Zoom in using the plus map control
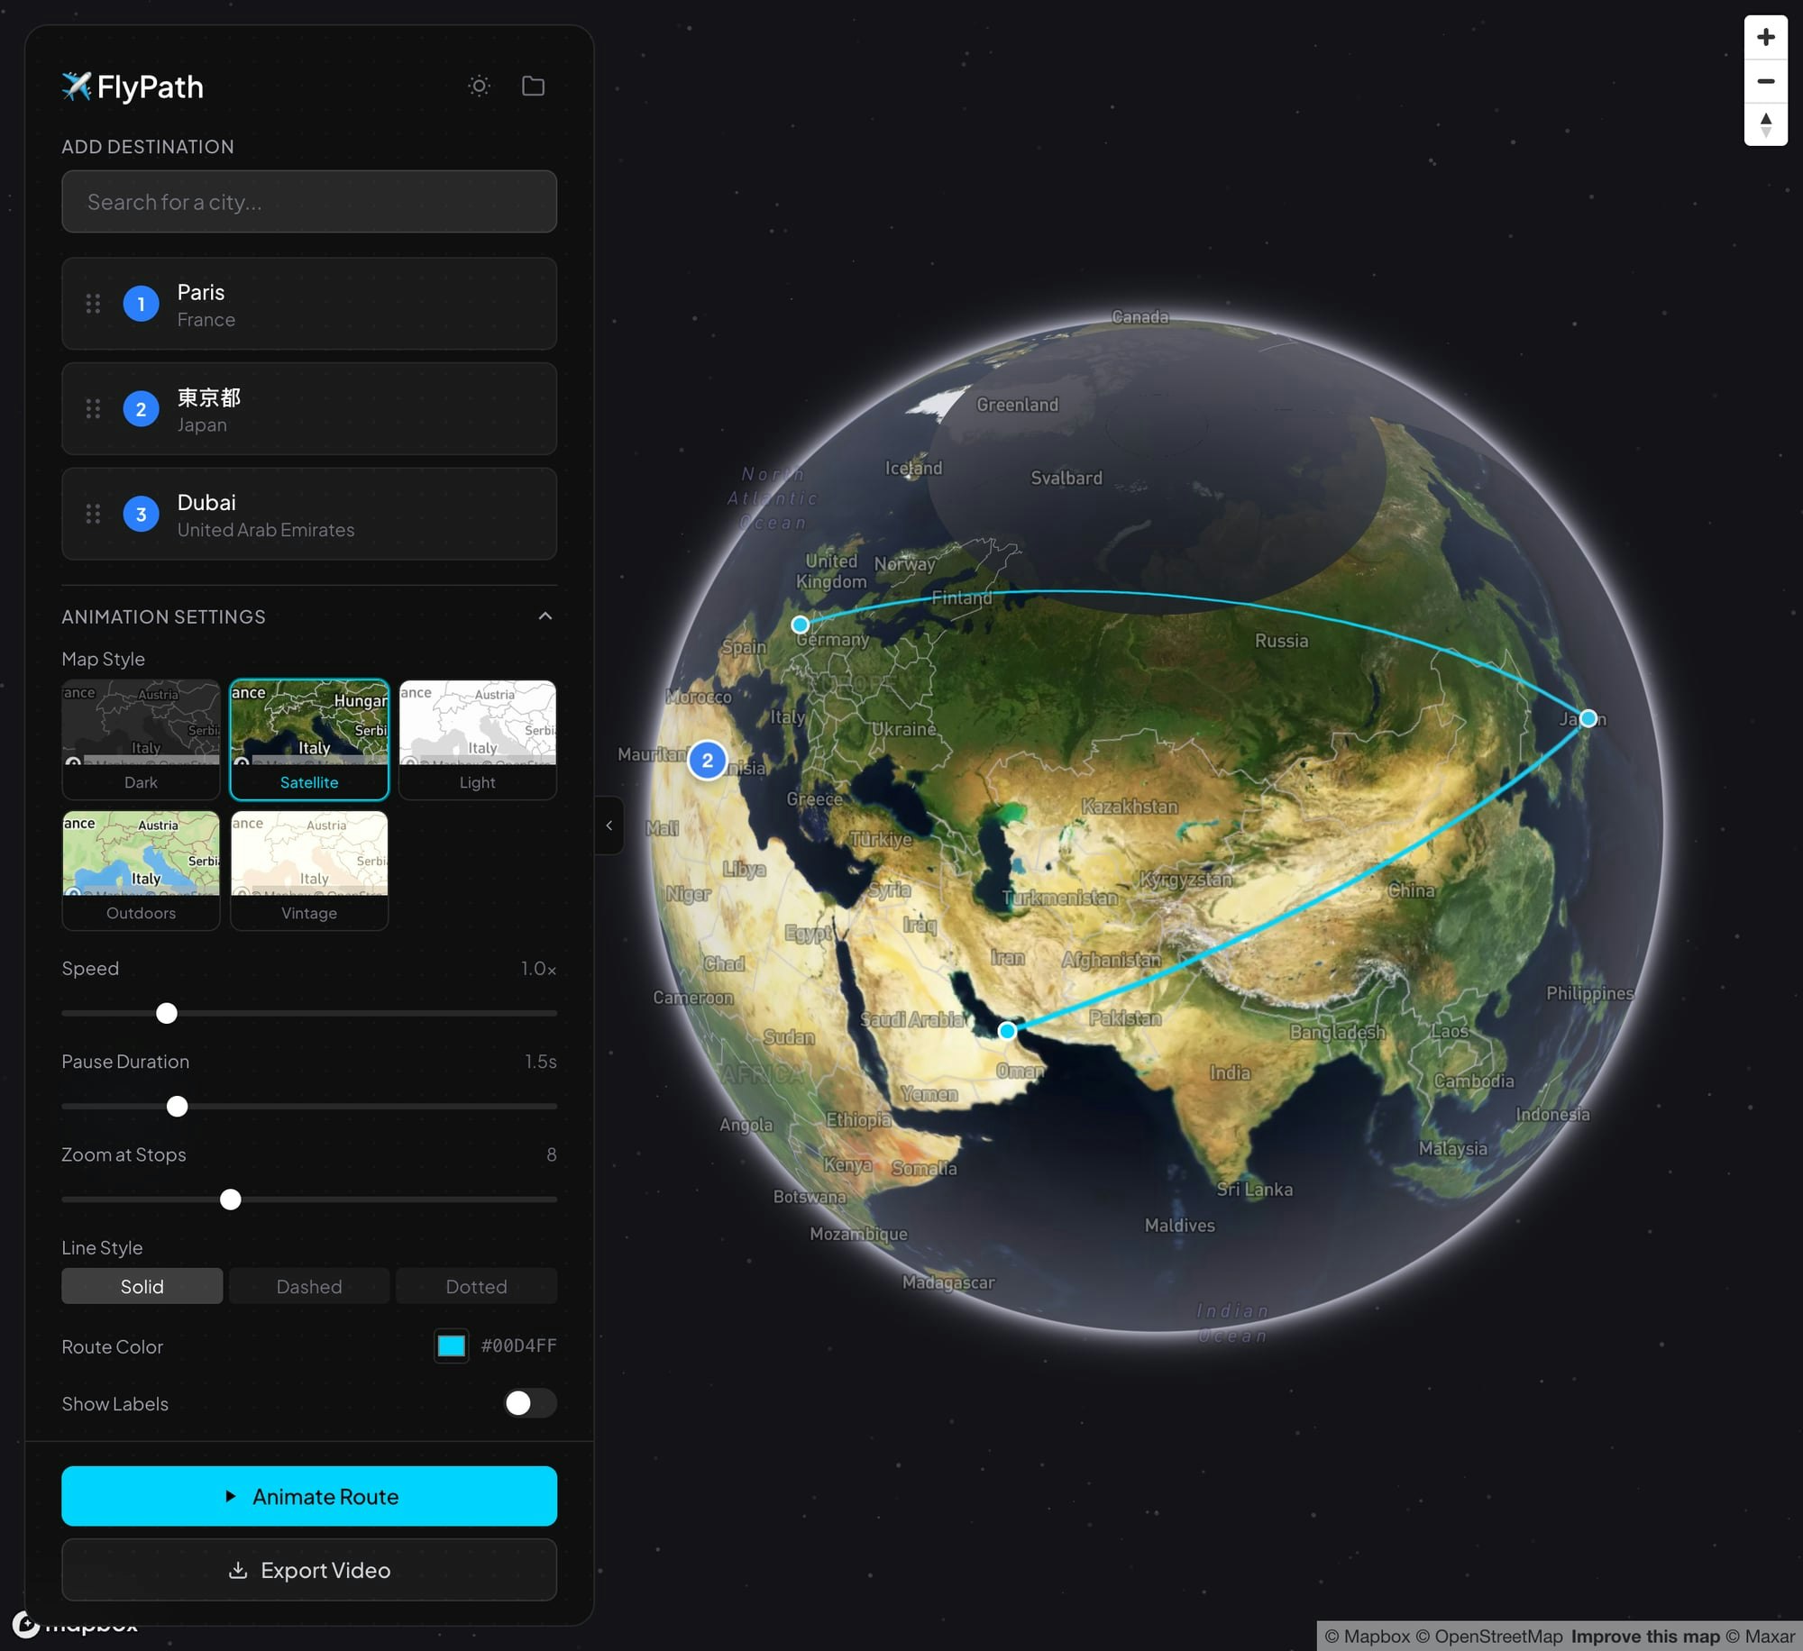The height and width of the screenshot is (1651, 1803). tap(1766, 38)
